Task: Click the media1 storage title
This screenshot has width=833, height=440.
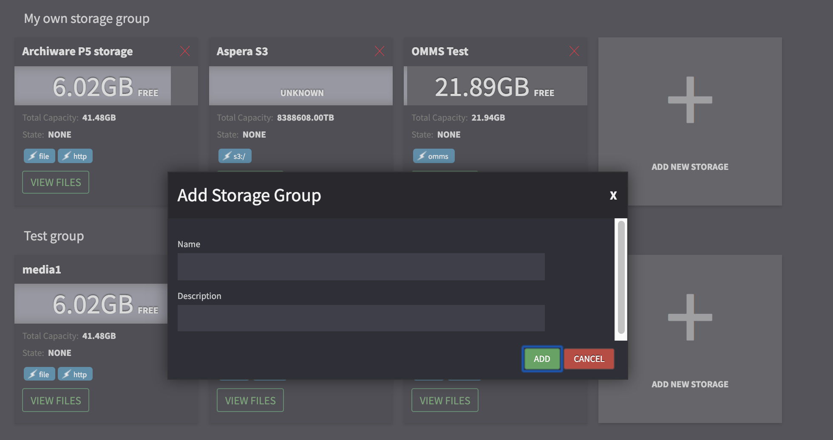Action: pos(42,270)
